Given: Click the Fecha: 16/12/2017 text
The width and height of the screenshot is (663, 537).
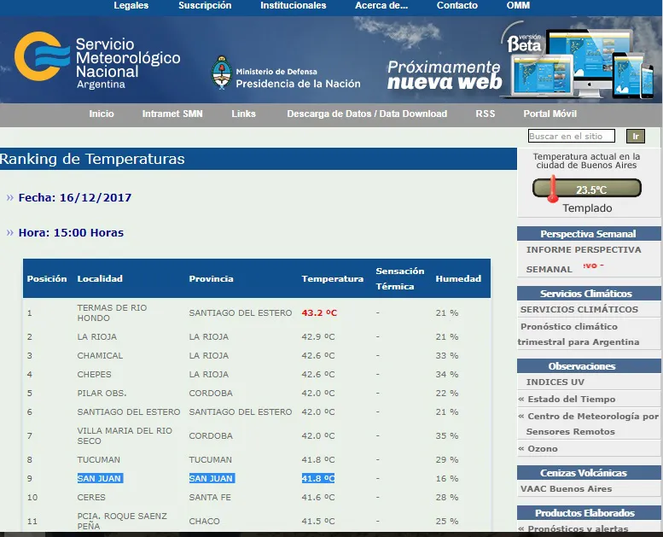Looking at the screenshot, I should (x=75, y=197).
